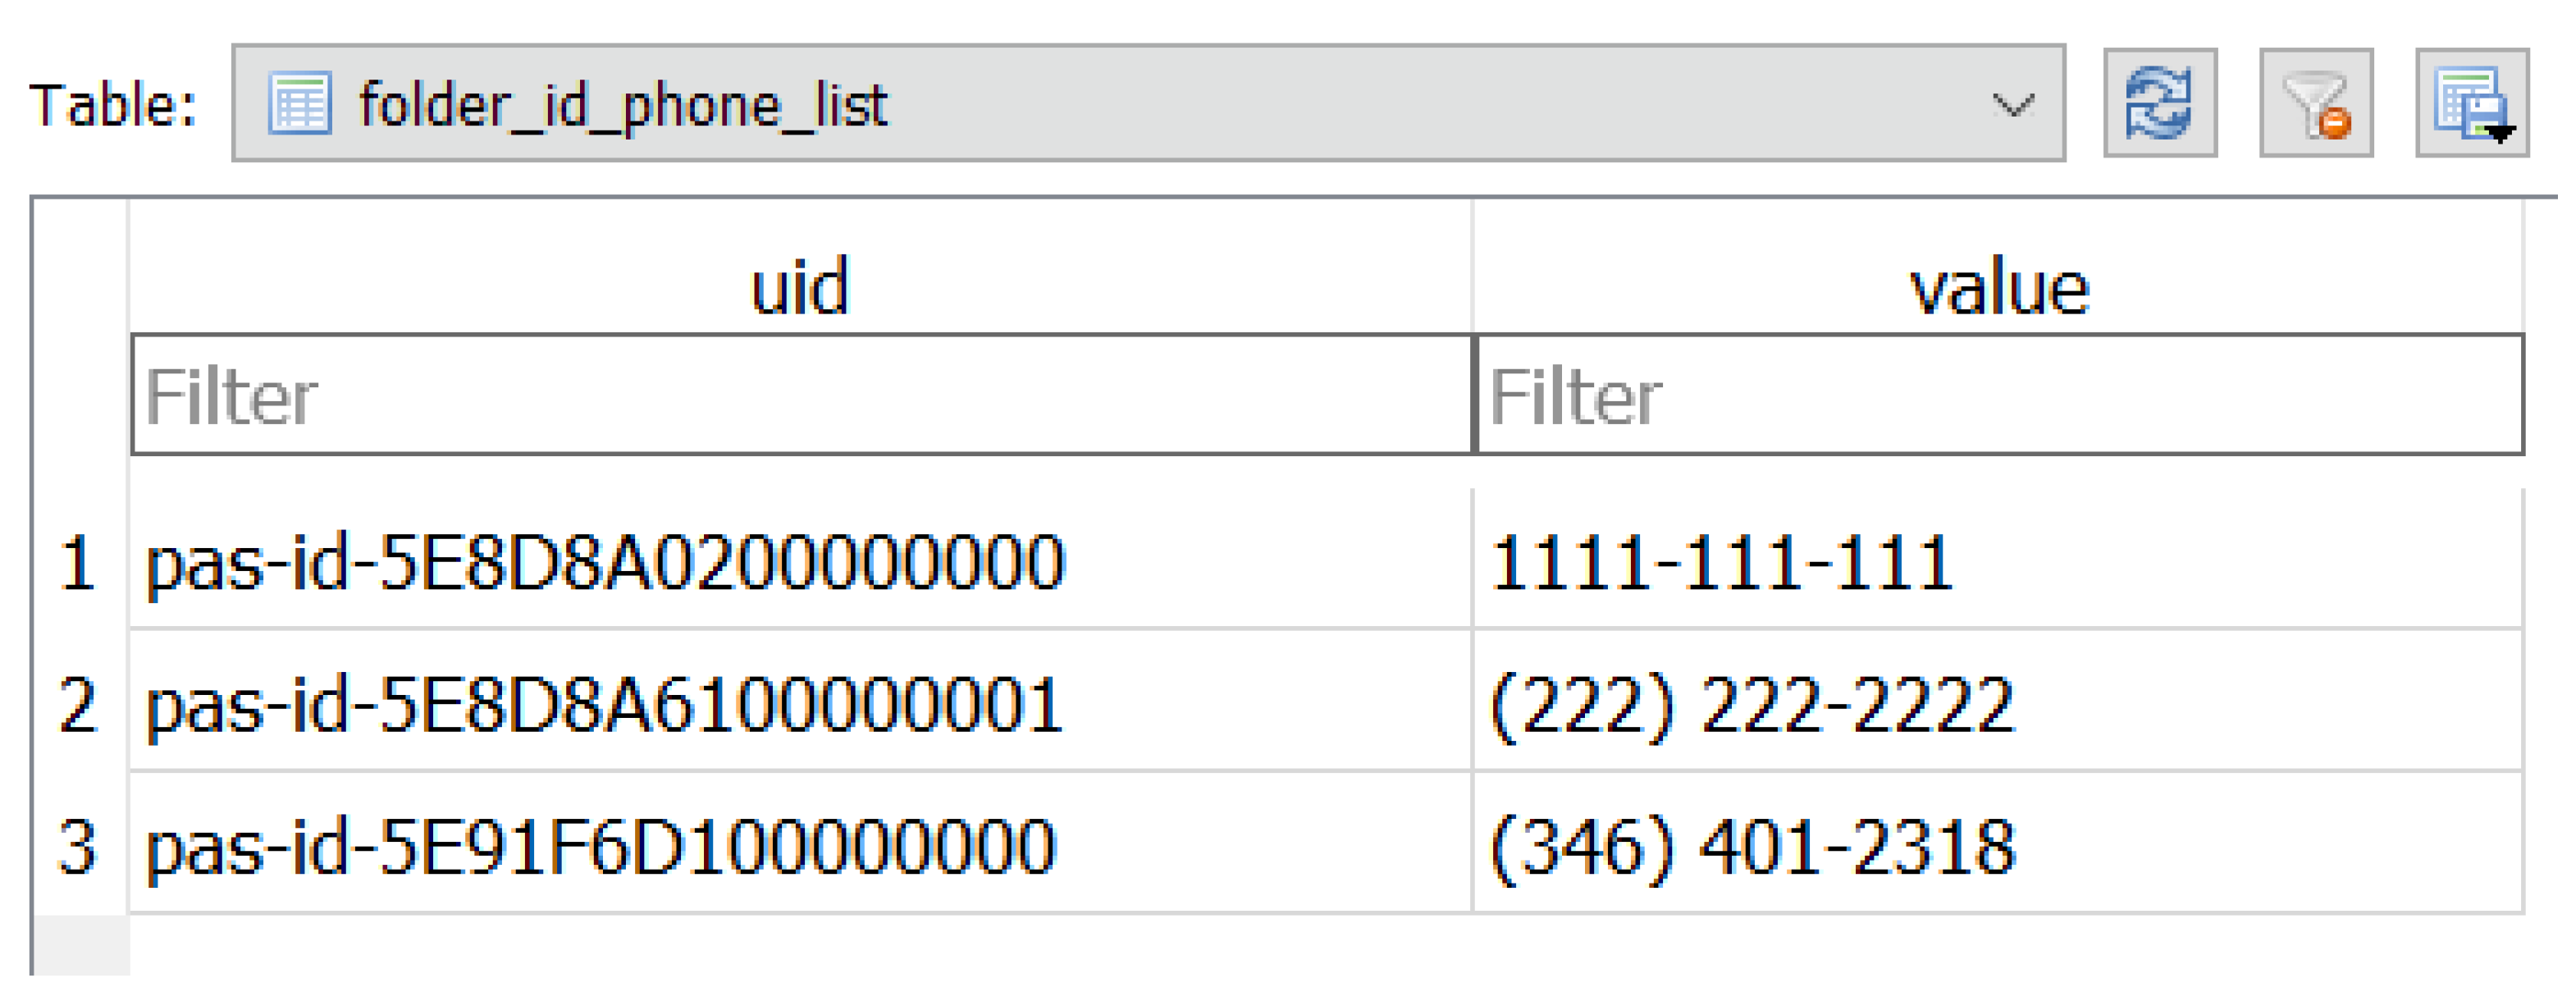Sort by the value column header
Screen dimensions: 2576x1001
pyautogui.click(x=1999, y=287)
